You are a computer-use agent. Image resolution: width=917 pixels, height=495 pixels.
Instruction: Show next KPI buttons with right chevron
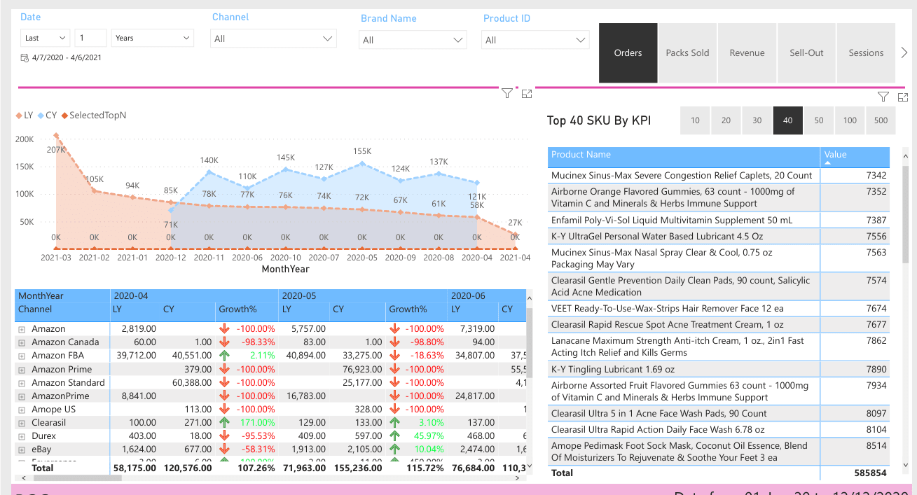[x=904, y=53]
